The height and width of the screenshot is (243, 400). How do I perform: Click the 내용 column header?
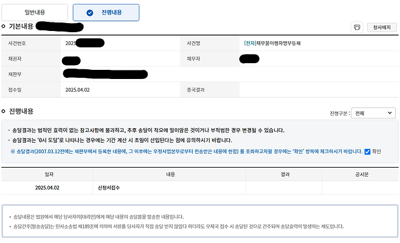170,174
